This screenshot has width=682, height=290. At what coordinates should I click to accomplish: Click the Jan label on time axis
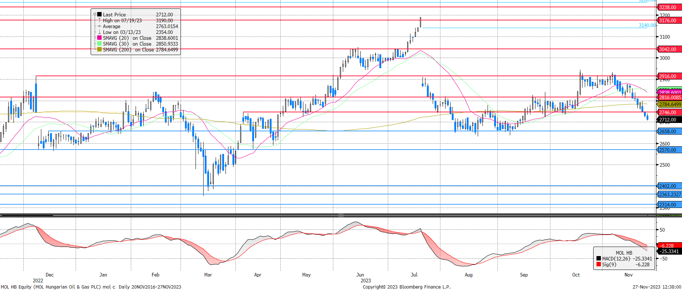click(103, 275)
